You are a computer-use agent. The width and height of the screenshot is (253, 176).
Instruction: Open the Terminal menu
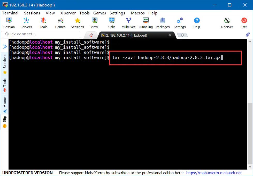pyautogui.click(x=10, y=13)
